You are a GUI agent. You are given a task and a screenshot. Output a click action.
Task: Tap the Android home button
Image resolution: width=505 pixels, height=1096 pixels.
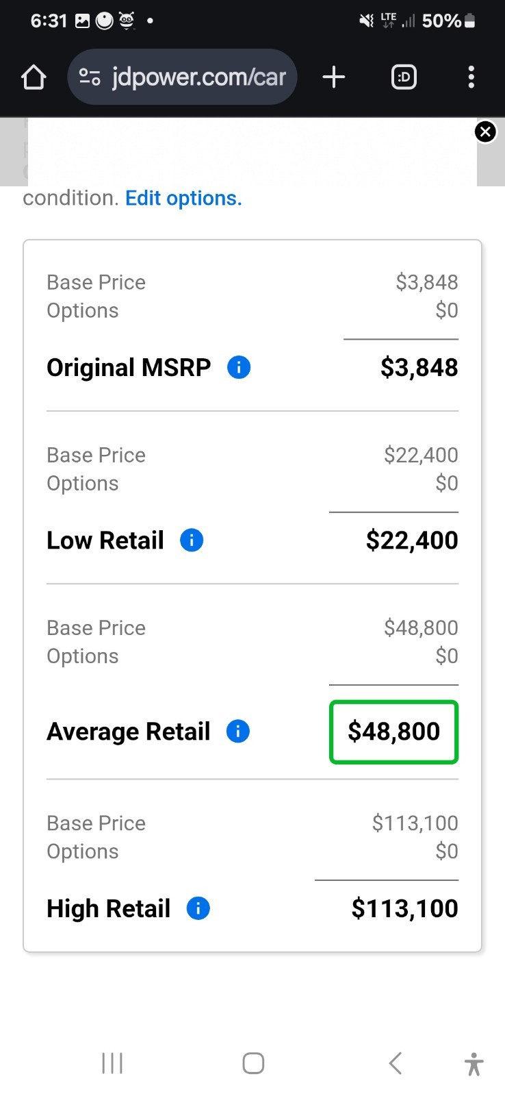click(253, 1063)
